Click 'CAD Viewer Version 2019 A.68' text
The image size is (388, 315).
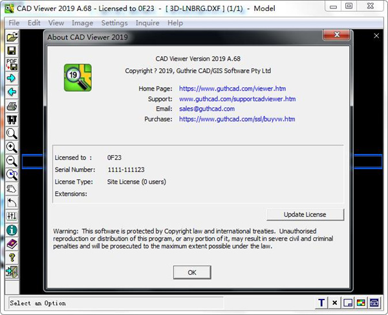198,59
